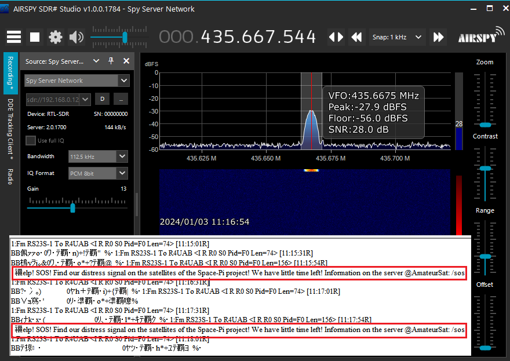
Task: Expand the Source panel chevron menu
Action: pos(96,61)
